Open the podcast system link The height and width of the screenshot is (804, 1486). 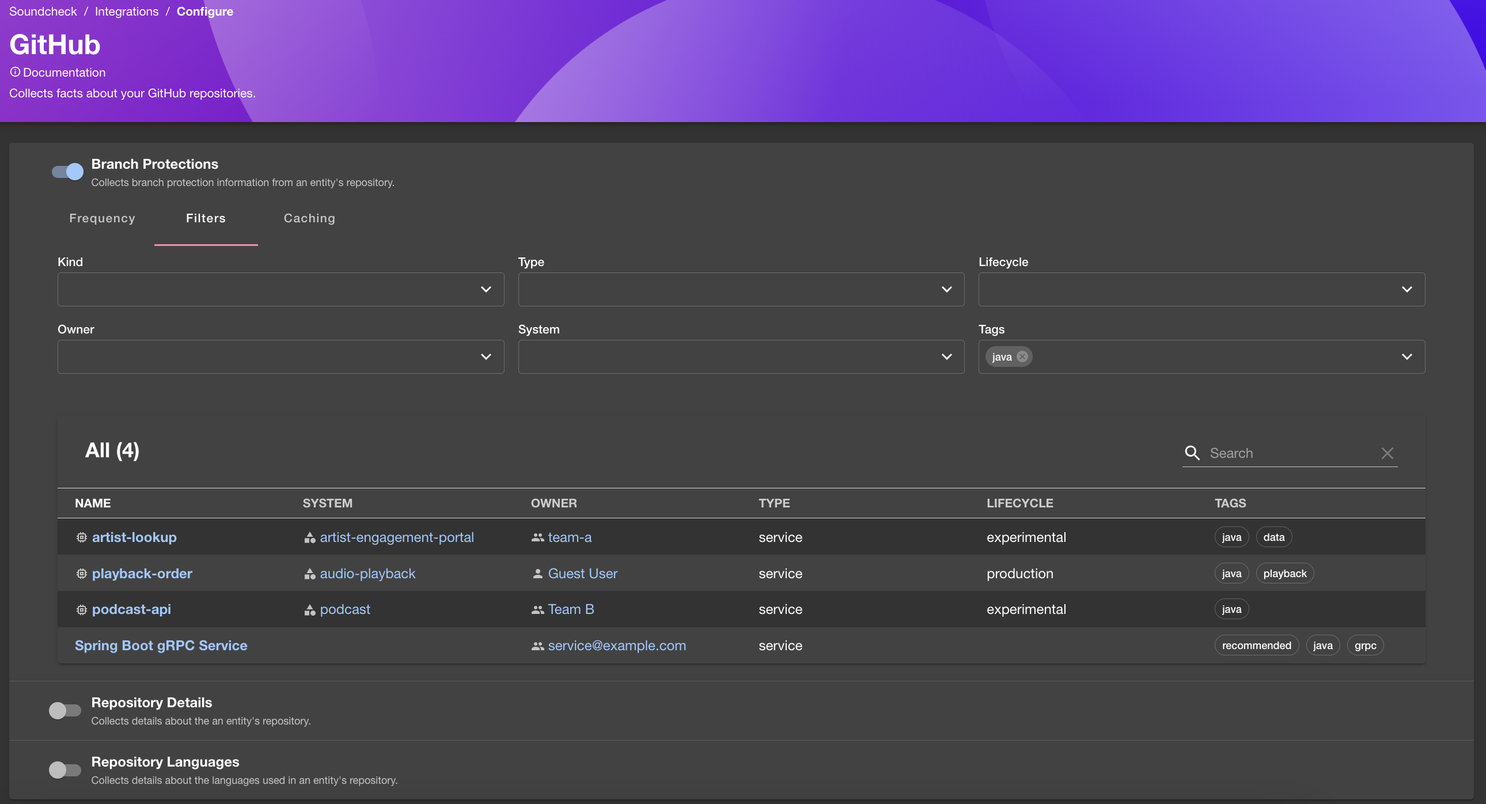pos(345,610)
